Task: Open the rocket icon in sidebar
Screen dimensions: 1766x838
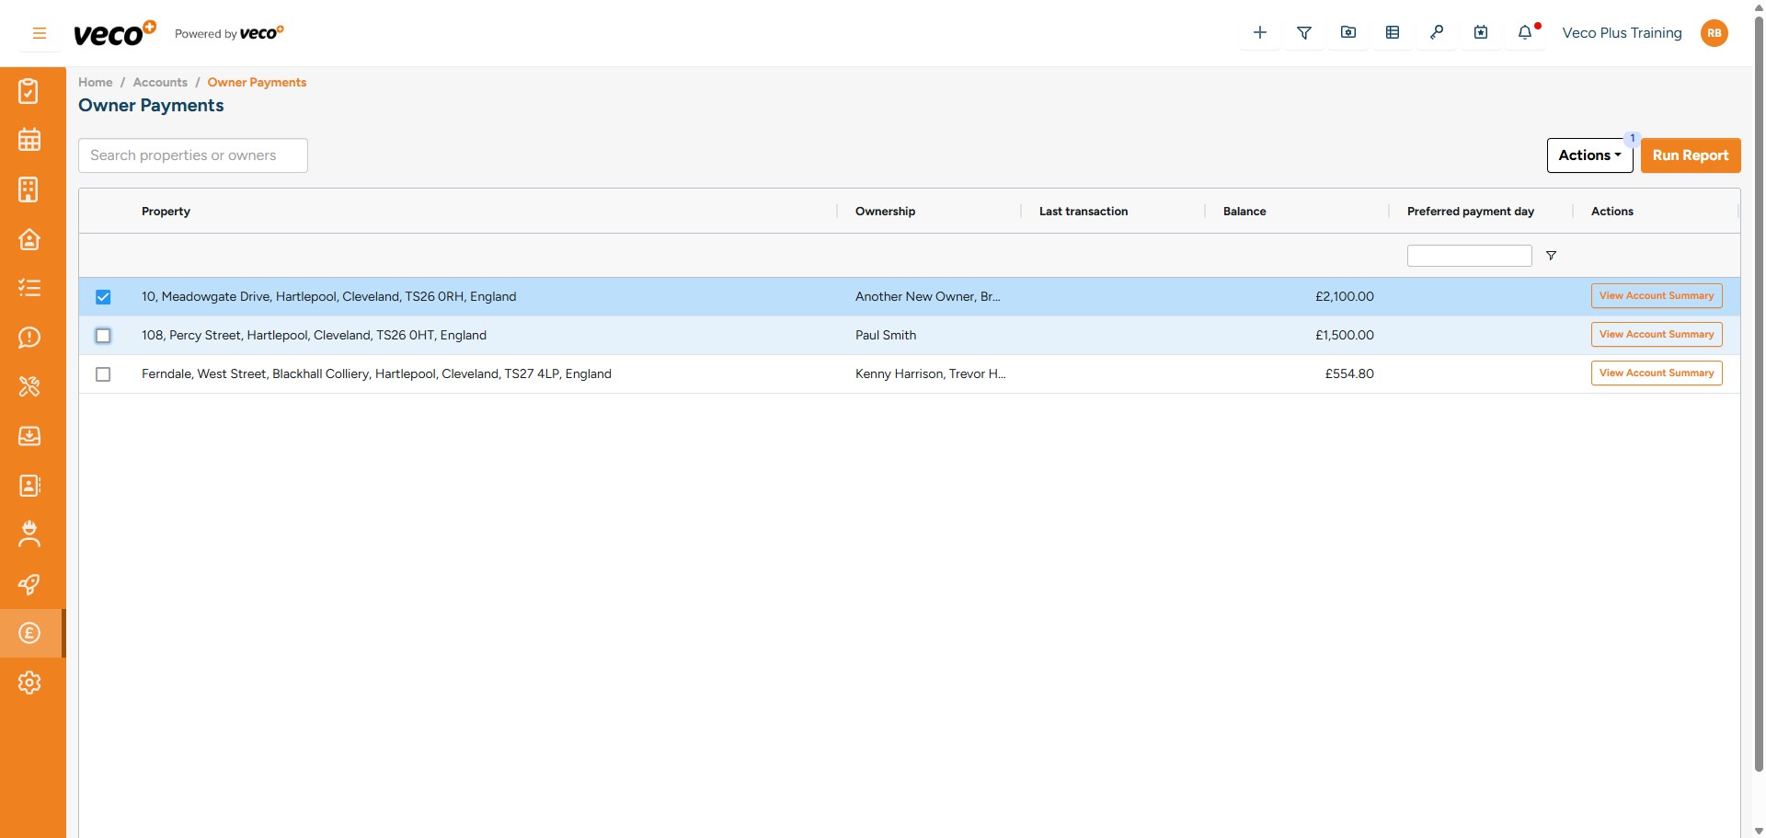Action: click(29, 584)
